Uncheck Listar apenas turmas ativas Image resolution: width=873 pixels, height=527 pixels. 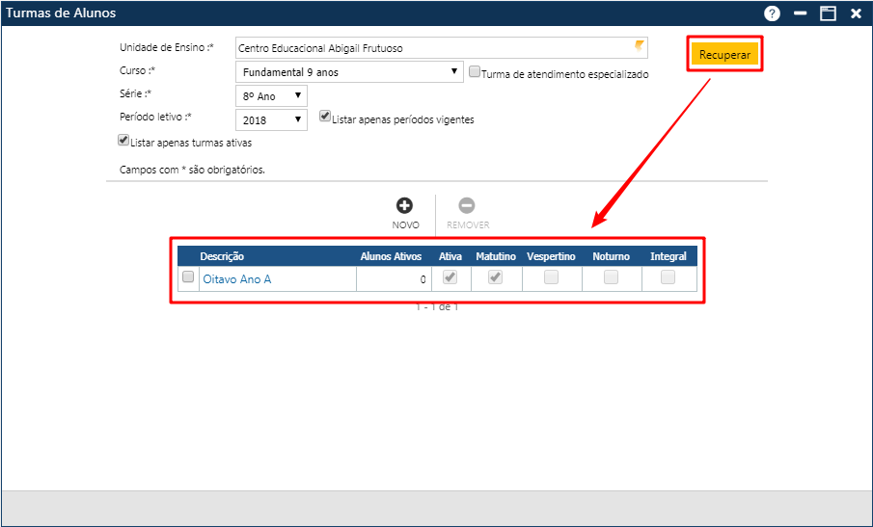coord(123,140)
